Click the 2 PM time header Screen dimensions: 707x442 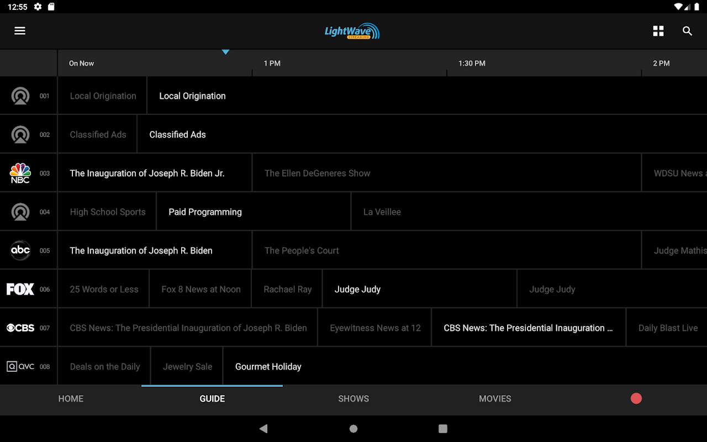pyautogui.click(x=661, y=64)
